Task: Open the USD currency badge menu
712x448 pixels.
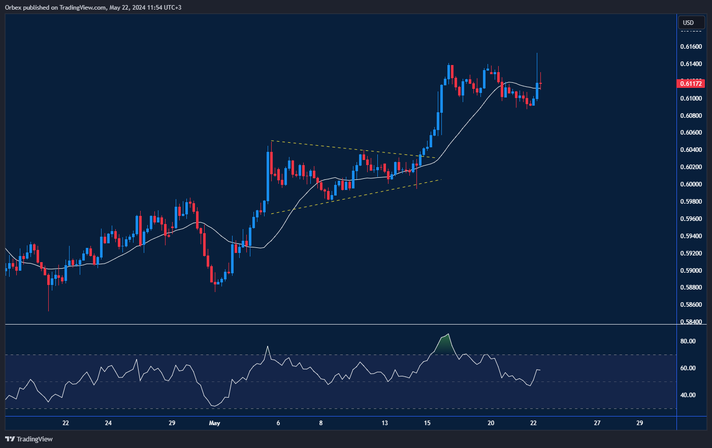Action: [691, 22]
